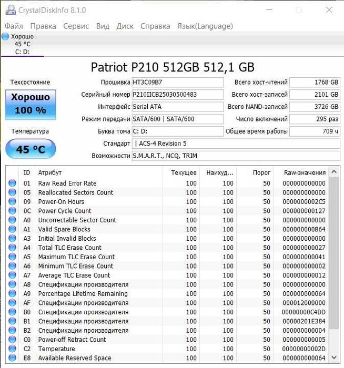The image size is (344, 368).
Task: Click status orb for attribute B2 row
Action: pyautogui.click(x=12, y=330)
